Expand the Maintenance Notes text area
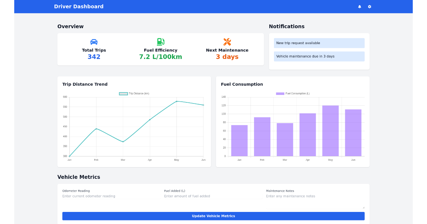This screenshot has height=224, width=427. point(364,207)
